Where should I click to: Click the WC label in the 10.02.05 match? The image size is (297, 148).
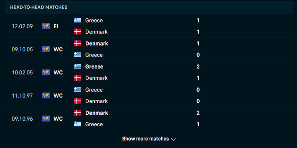[58, 73]
